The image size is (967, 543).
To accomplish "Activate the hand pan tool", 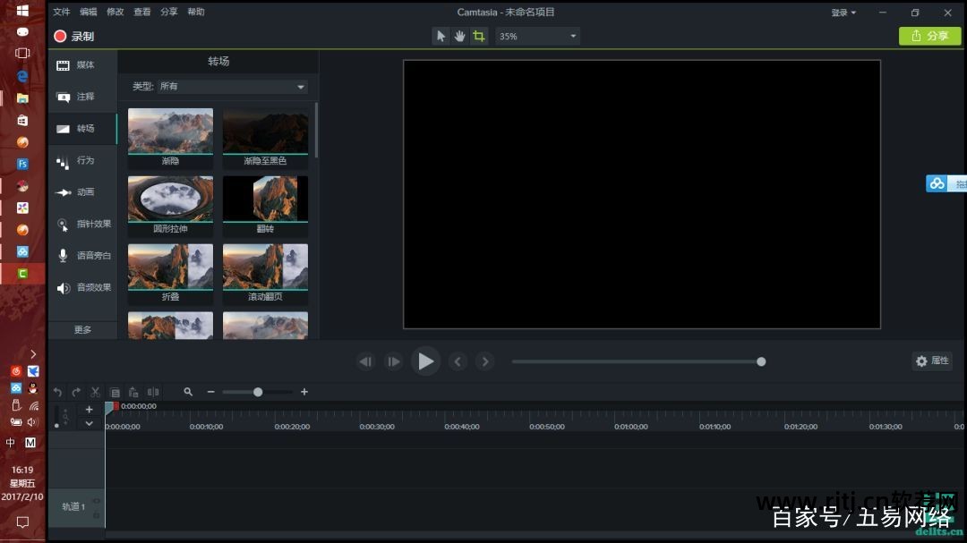I will (459, 37).
